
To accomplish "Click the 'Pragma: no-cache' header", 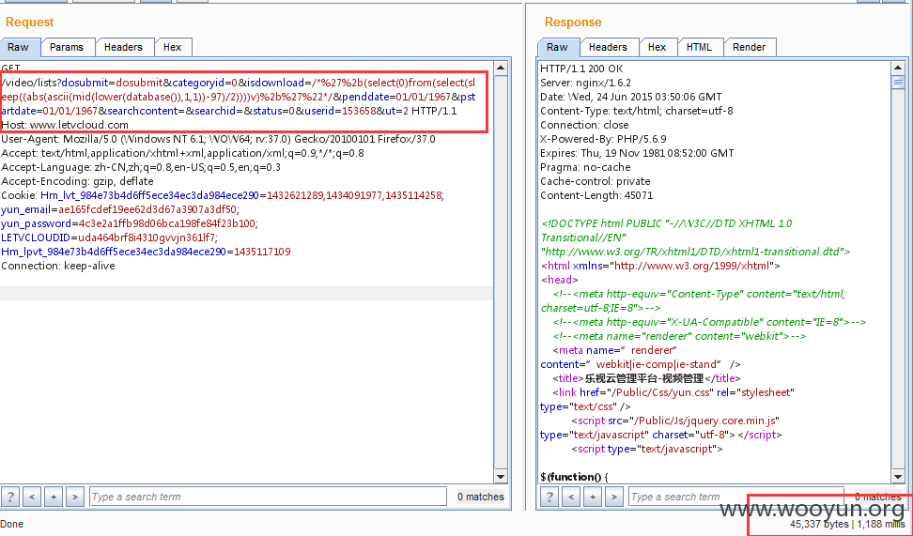I will point(583,167).
